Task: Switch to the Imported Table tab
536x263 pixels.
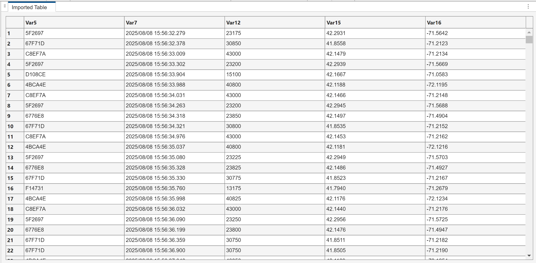Action: tap(29, 7)
